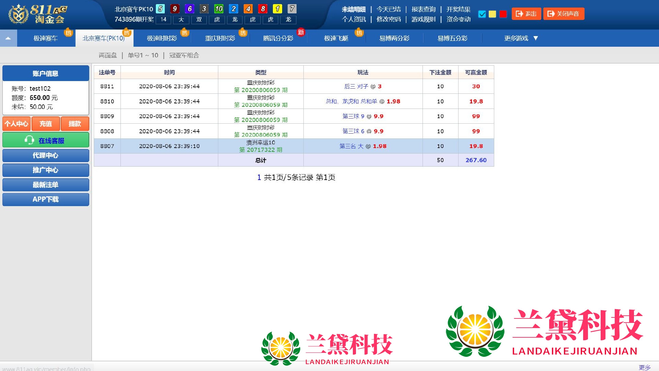Click hot flame badge on 极速赛车

[68, 33]
